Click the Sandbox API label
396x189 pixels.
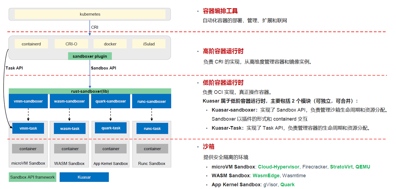(x=103, y=68)
